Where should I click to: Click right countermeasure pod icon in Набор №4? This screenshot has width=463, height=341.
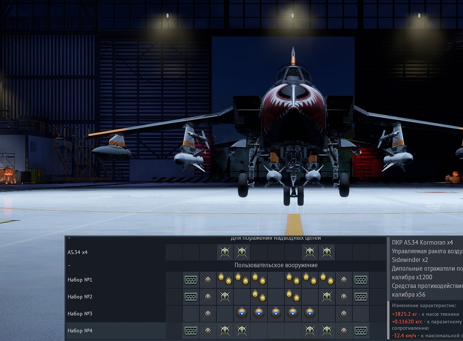tap(361, 331)
